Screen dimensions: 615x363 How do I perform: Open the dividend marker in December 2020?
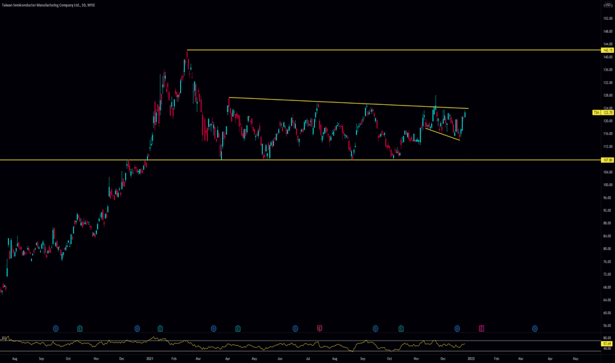tap(137, 329)
